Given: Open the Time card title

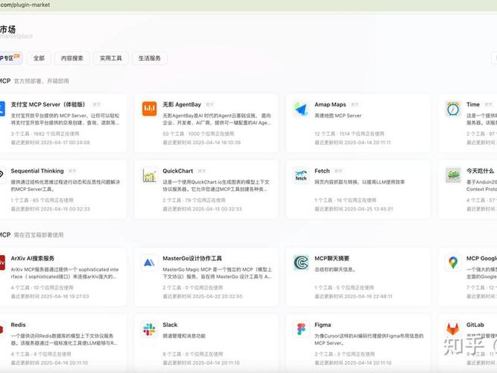Looking at the screenshot, I should point(473,104).
